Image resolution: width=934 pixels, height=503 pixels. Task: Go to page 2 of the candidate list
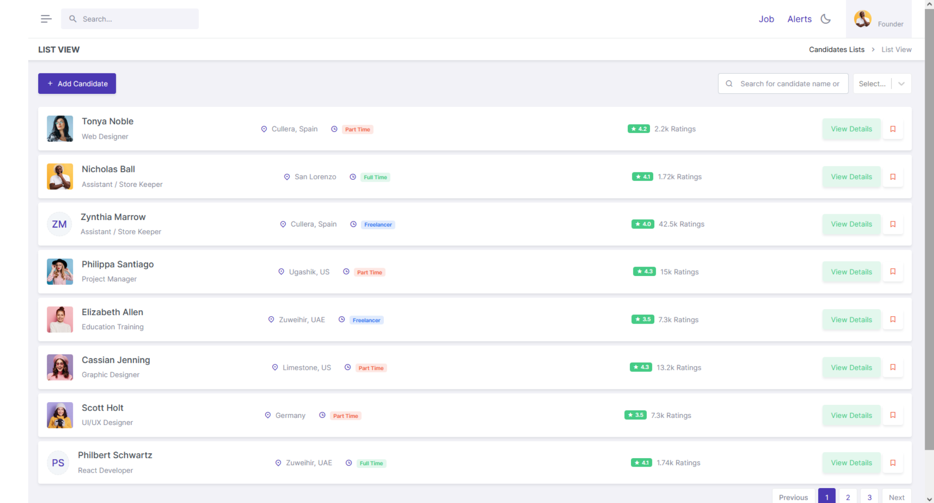click(848, 497)
